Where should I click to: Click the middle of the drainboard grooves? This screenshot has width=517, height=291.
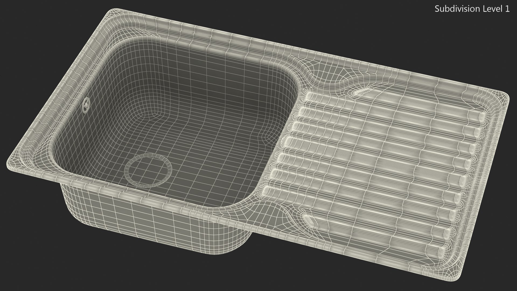377,162
